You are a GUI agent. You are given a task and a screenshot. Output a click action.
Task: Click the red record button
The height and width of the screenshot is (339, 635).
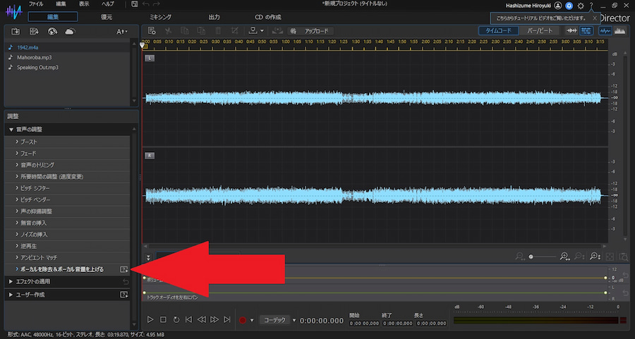(x=243, y=321)
